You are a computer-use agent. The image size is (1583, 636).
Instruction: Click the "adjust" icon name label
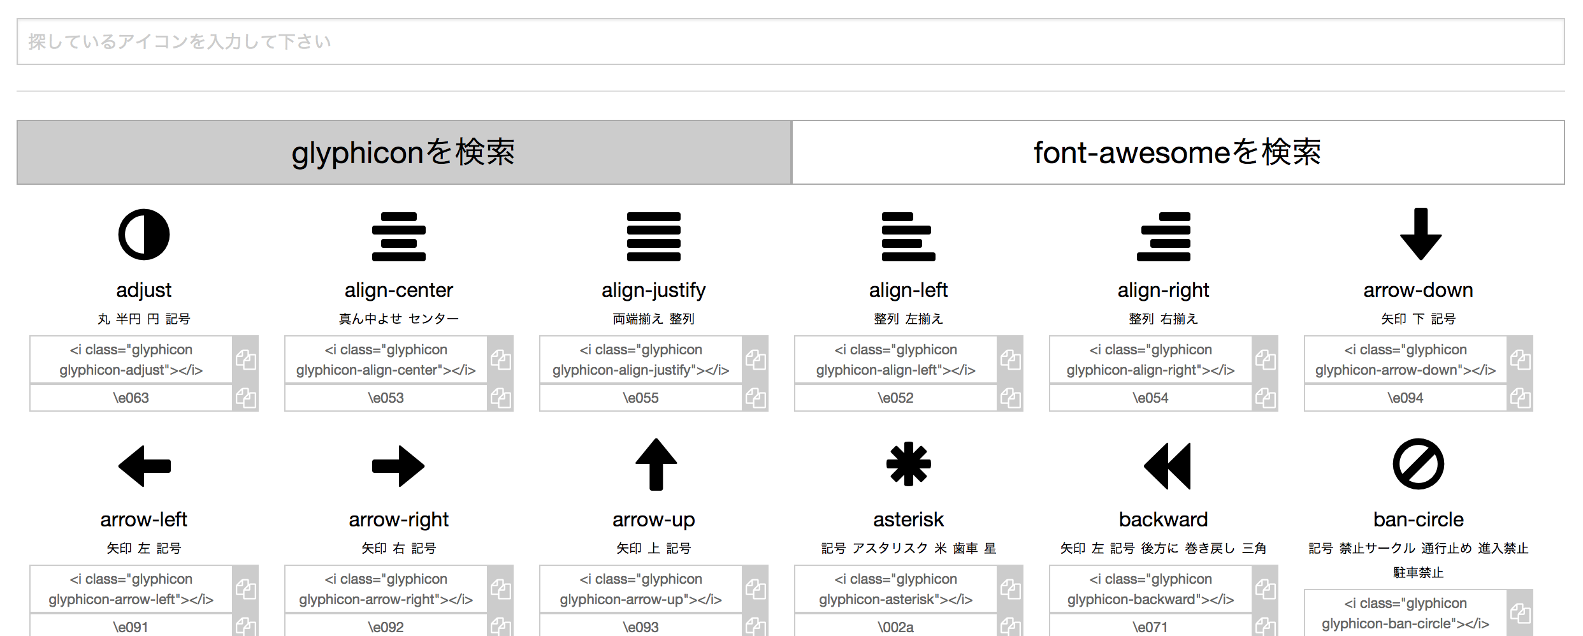(x=144, y=291)
